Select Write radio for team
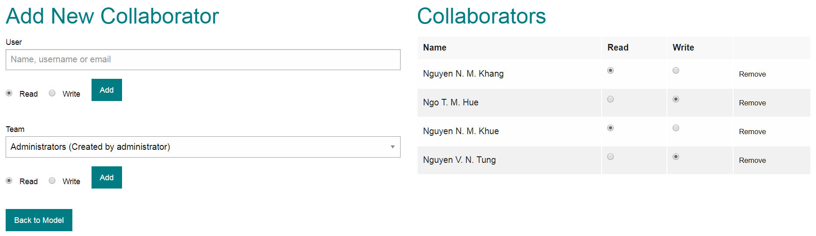The height and width of the screenshot is (236, 816). pyautogui.click(x=52, y=181)
